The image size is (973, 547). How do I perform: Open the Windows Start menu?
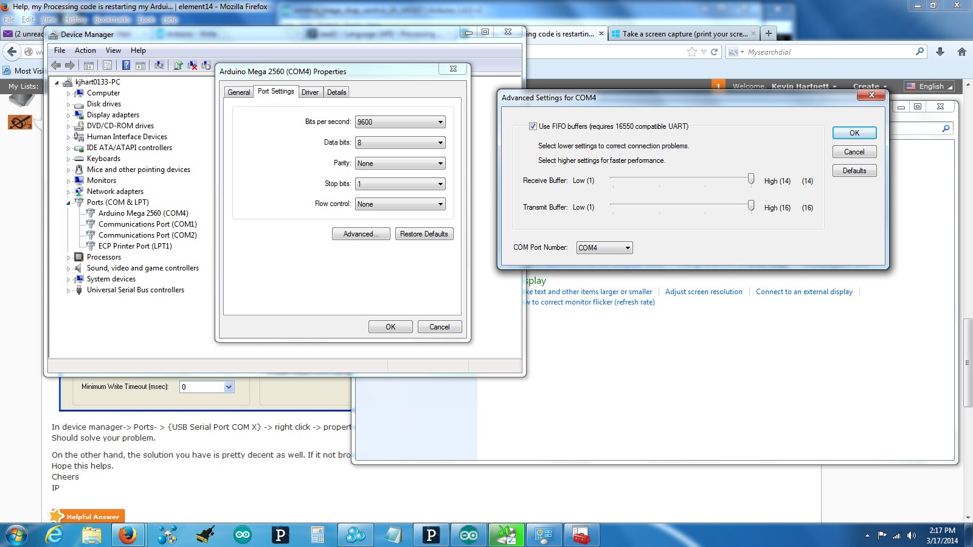tap(16, 535)
